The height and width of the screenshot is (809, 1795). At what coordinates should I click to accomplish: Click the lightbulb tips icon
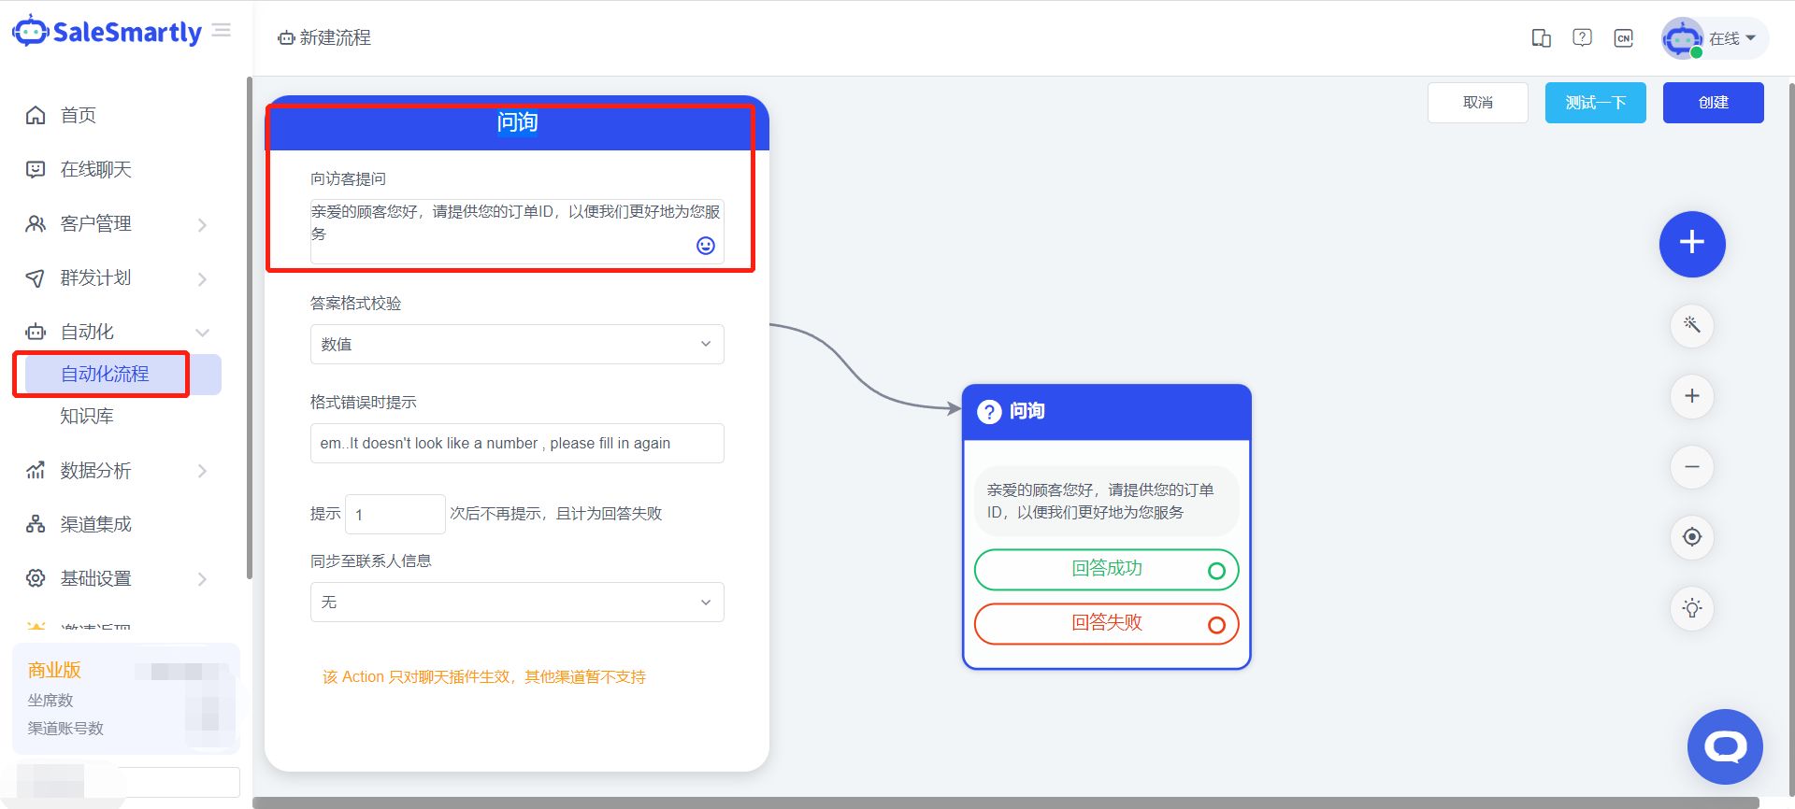coord(1692,608)
